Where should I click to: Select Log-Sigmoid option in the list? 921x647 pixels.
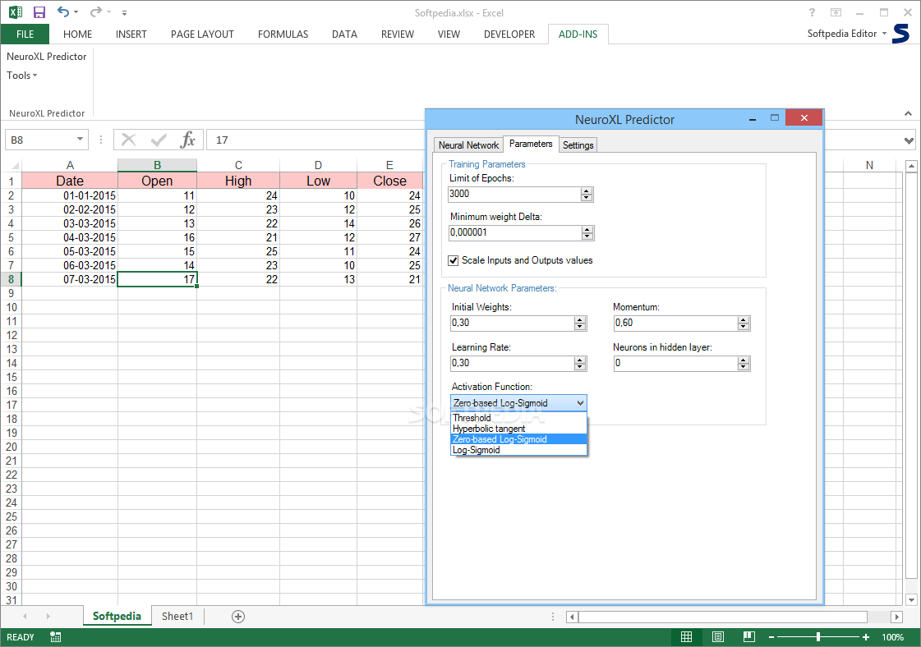coord(518,450)
